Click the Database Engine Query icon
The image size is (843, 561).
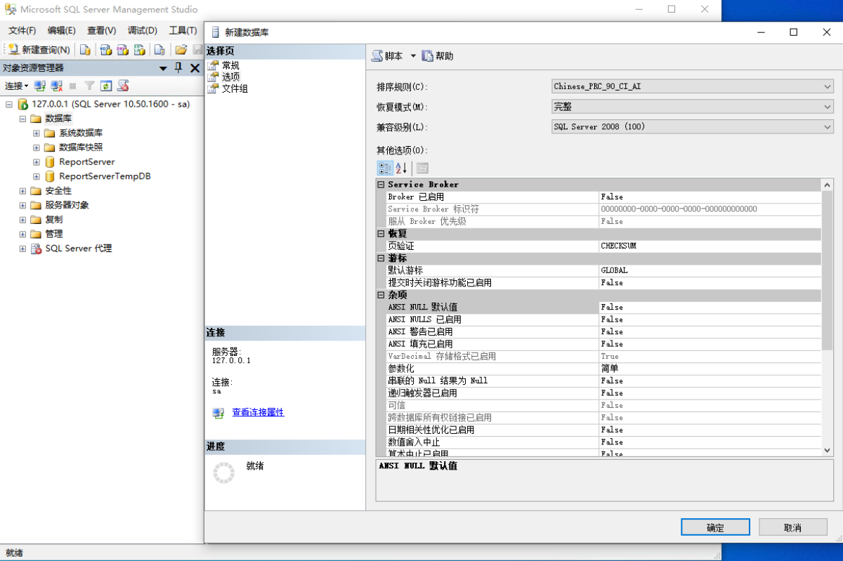[85, 50]
